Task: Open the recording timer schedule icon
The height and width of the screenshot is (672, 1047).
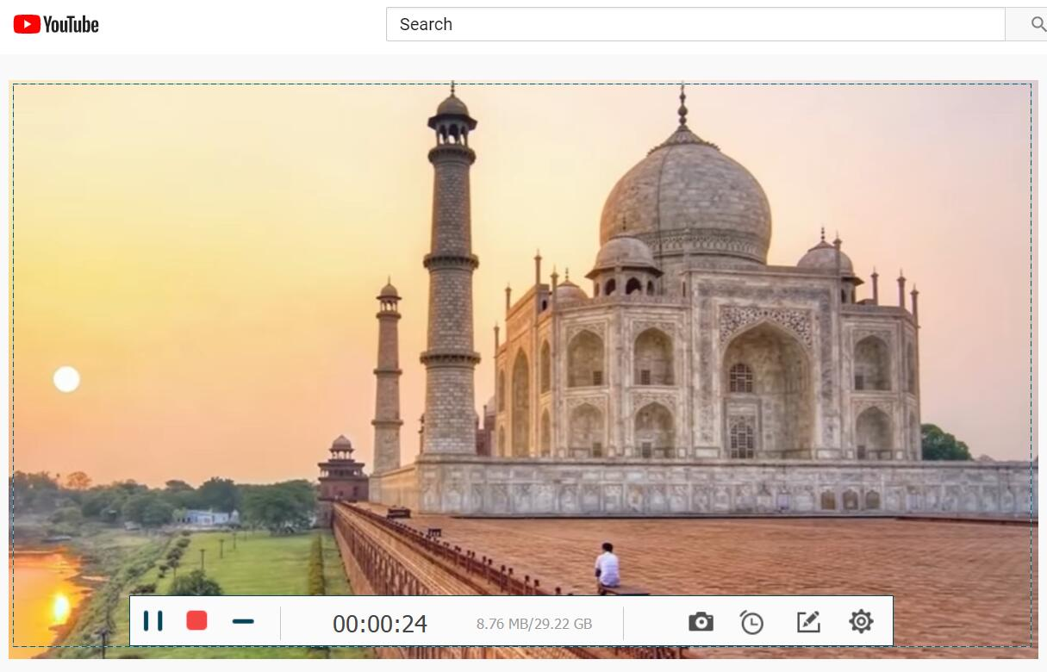Action: click(x=751, y=622)
